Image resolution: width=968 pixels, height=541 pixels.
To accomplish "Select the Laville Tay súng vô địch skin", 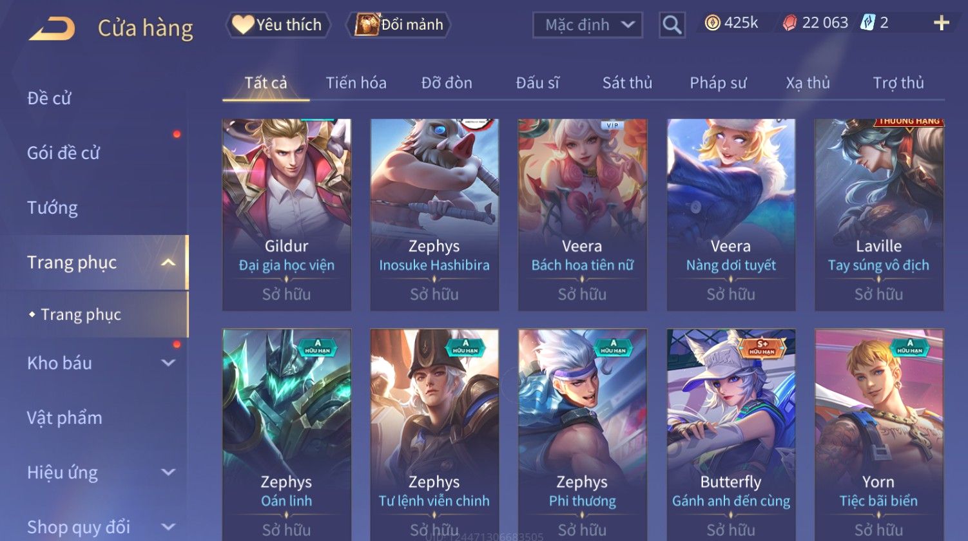I will tap(878, 214).
